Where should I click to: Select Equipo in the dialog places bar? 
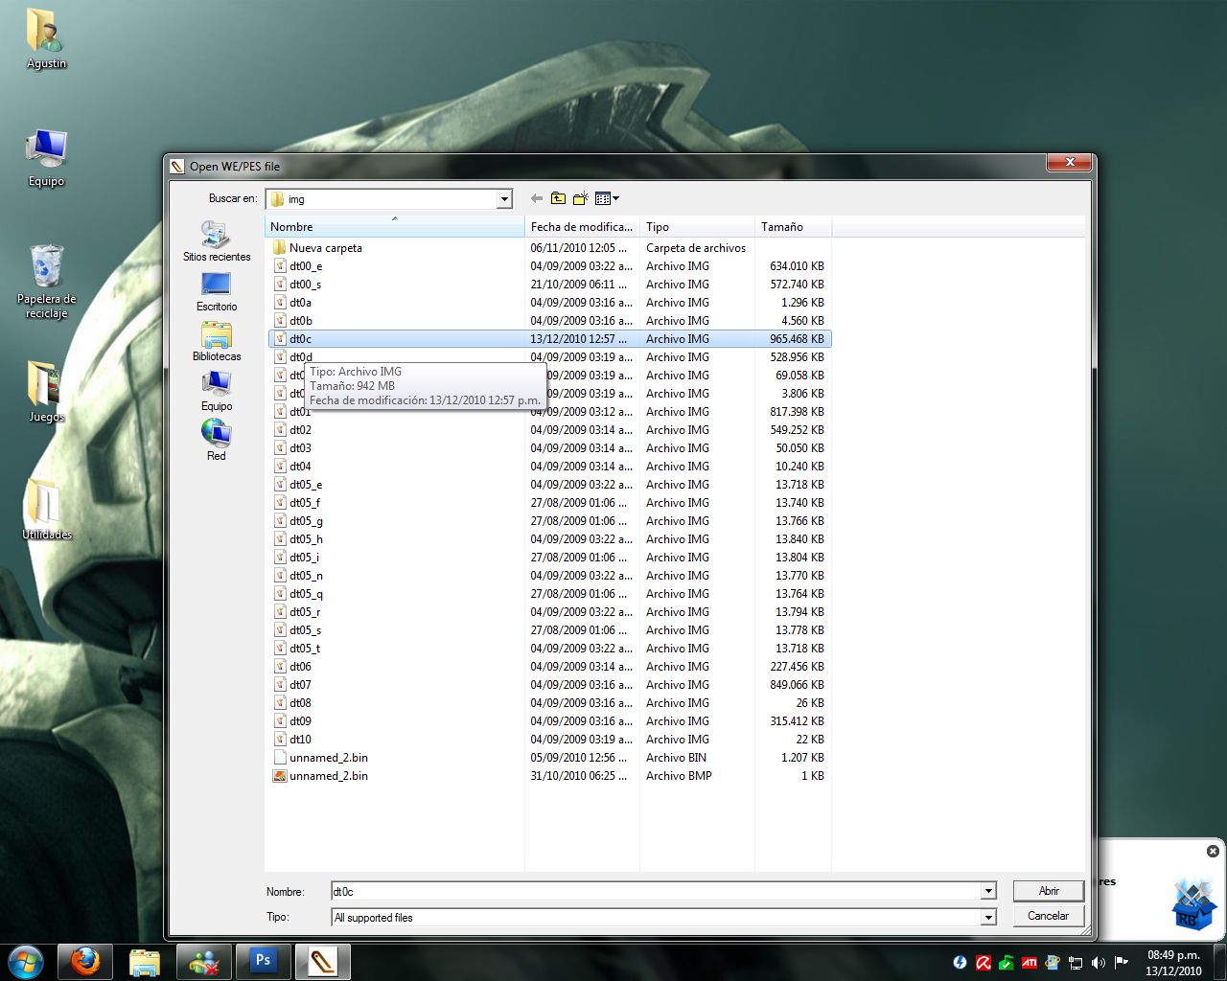(x=217, y=391)
